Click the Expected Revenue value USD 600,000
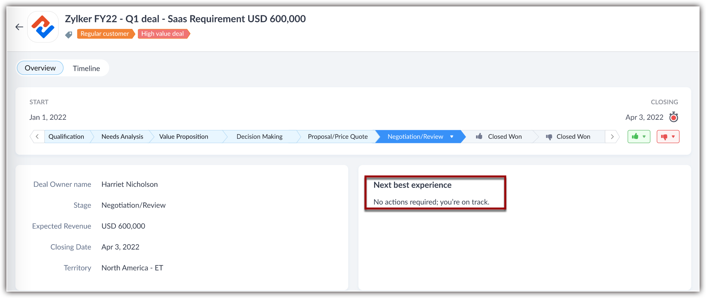The image size is (706, 298). pyautogui.click(x=123, y=226)
